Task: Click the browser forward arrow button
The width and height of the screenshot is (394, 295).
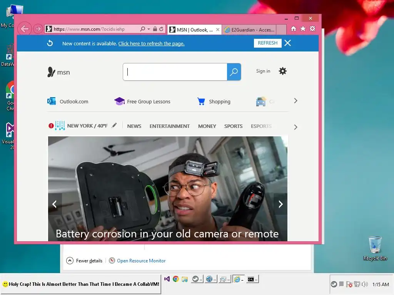Action: (x=38, y=29)
